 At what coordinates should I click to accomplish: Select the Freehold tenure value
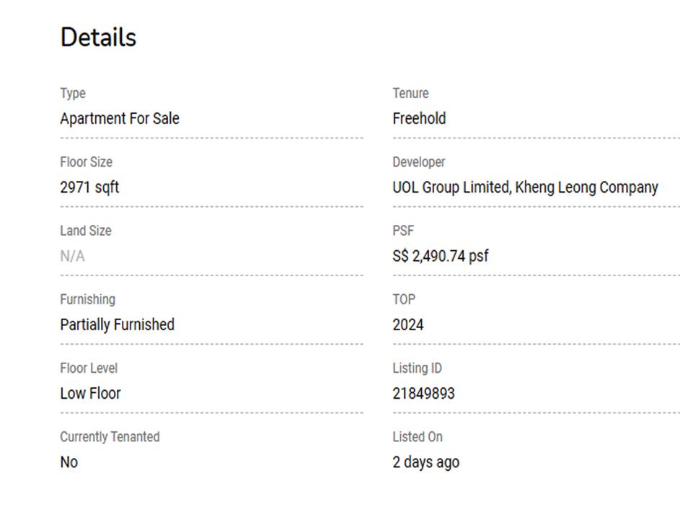tap(419, 118)
